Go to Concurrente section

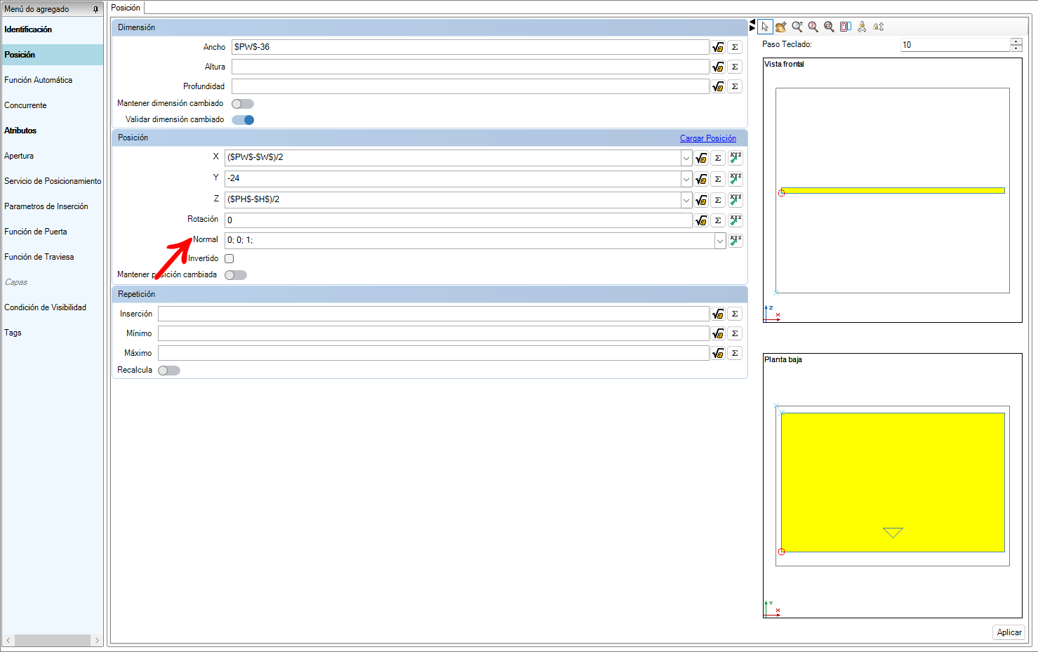tap(25, 105)
